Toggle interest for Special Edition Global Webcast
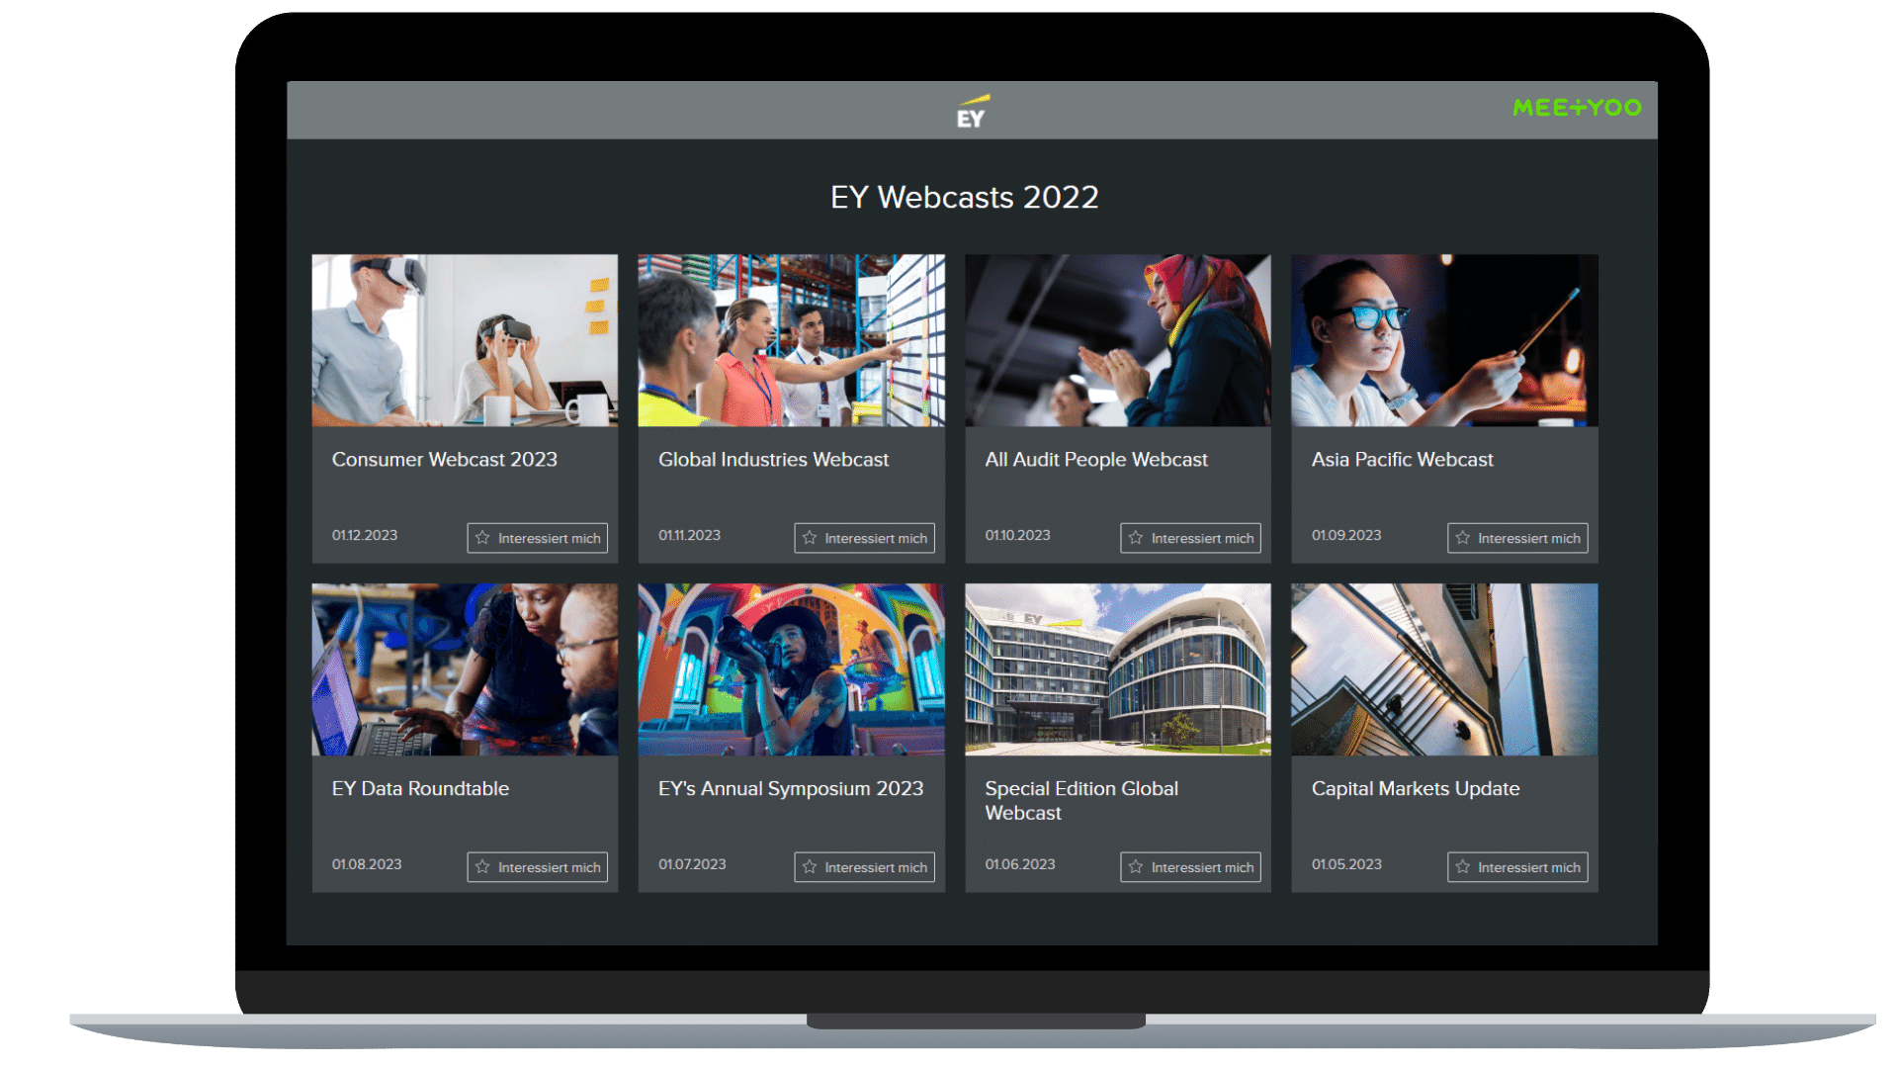This screenshot has width=1898, height=1068. pyautogui.click(x=1190, y=867)
